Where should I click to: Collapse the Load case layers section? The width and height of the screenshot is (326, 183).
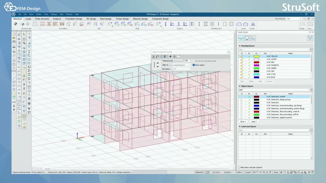240,127
